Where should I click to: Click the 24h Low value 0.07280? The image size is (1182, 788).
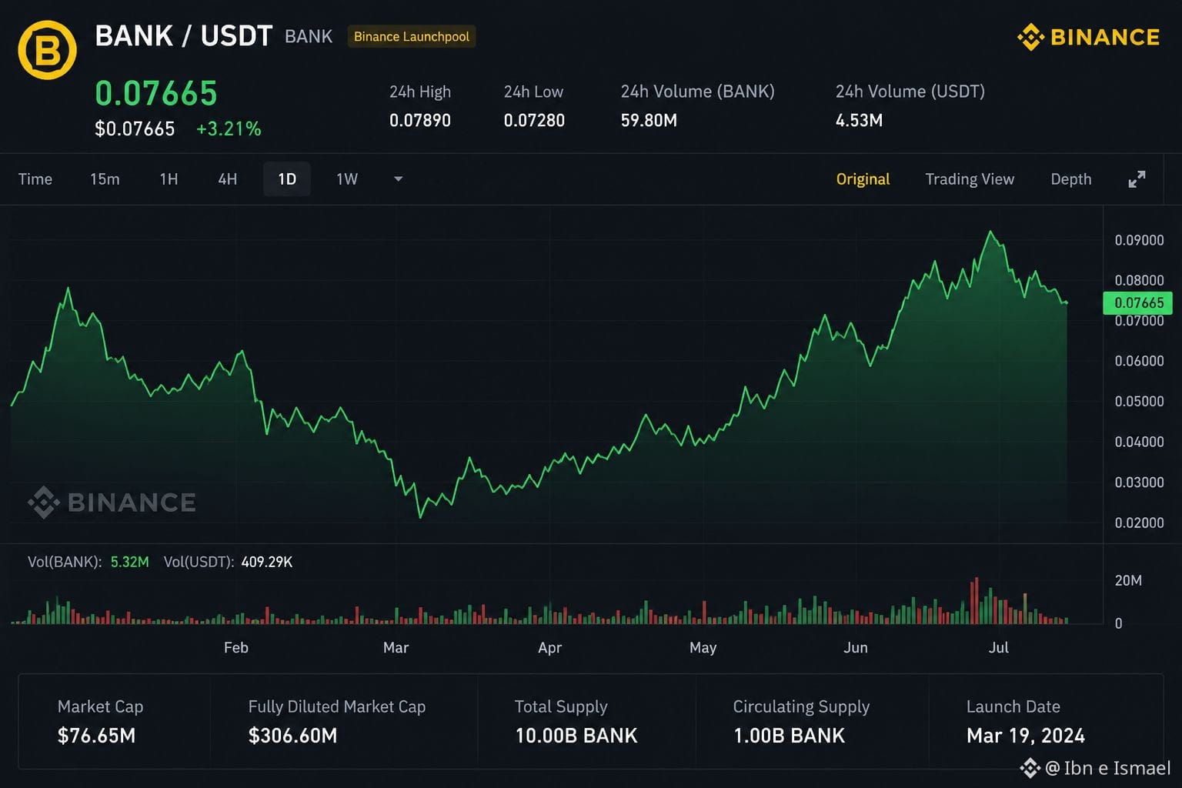tap(534, 121)
